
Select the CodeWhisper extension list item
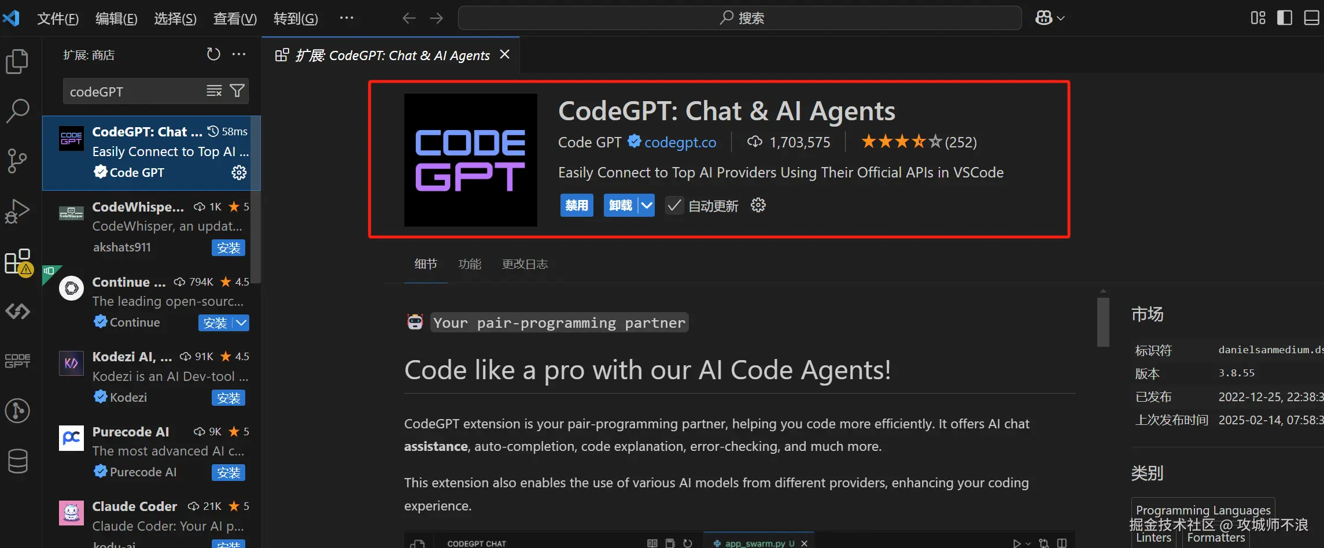[152, 228]
